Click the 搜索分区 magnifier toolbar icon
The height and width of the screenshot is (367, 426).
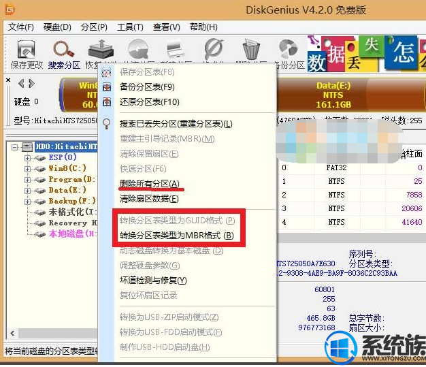(63, 49)
